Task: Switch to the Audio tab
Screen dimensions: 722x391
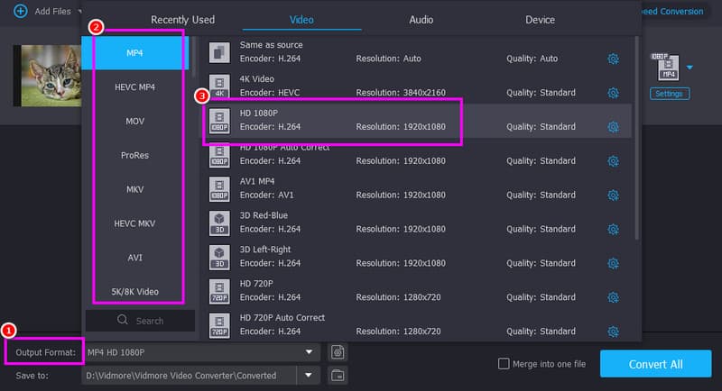Action: (421, 19)
